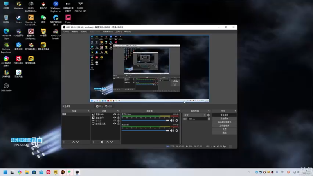Open the transition properties gear icon
This screenshot has height=176, width=313.
(209, 115)
